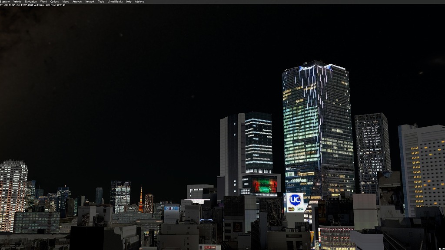Click the UC logo billboard sign
This screenshot has width=445, height=250.
coord(296,200)
